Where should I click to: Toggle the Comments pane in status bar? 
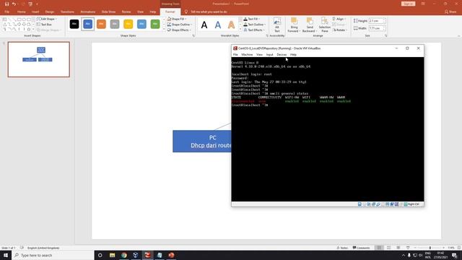point(361,248)
